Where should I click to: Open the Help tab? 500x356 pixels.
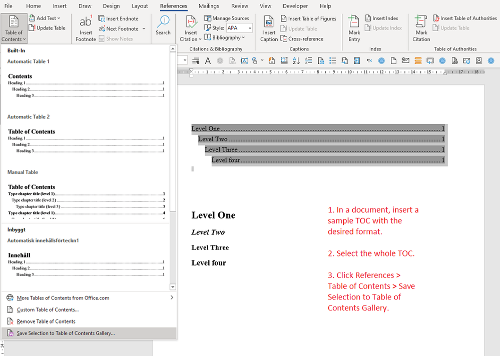pos(325,6)
